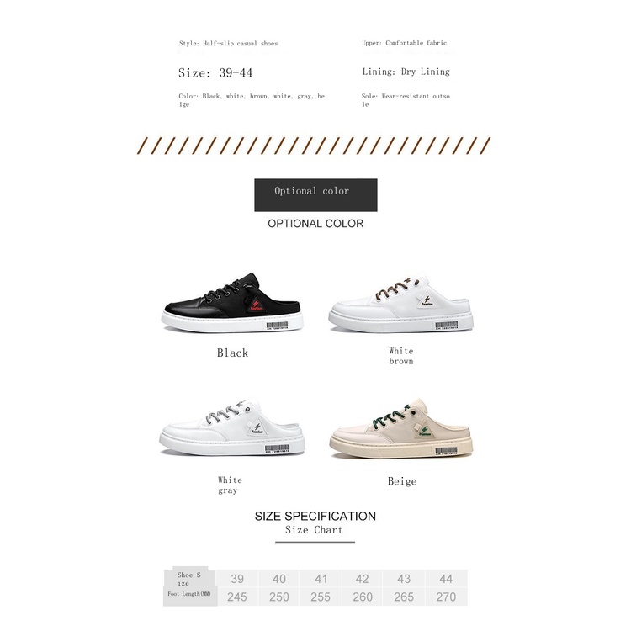The width and height of the screenshot is (631, 631).
Task: Click the White gray color label
Action: 230,485
